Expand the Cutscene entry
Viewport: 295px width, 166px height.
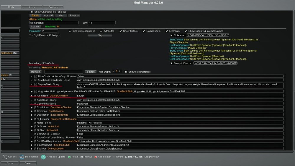click(x=171, y=35)
